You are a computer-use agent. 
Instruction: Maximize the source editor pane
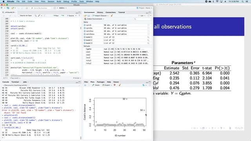[79, 13]
